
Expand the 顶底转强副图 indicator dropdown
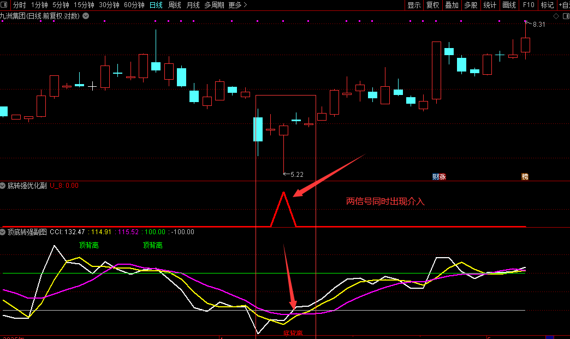point(3,232)
